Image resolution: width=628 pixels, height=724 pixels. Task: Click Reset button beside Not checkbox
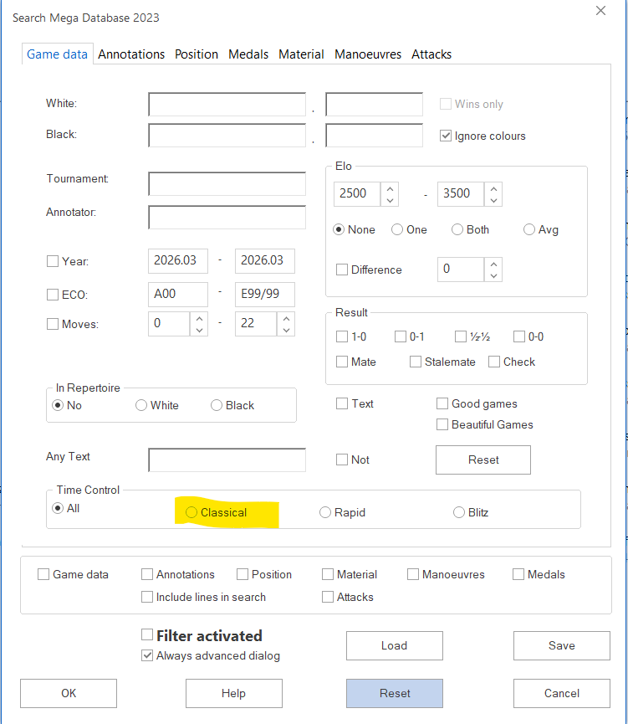click(x=483, y=460)
